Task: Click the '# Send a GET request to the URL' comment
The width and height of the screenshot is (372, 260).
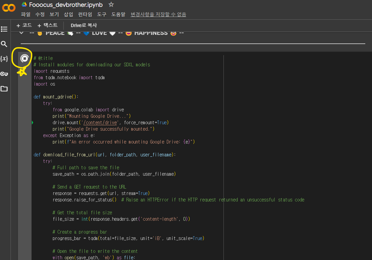Action: click(90, 187)
